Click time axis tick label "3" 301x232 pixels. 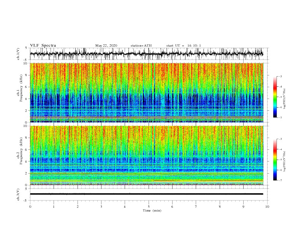pyautogui.click(x=101, y=207)
